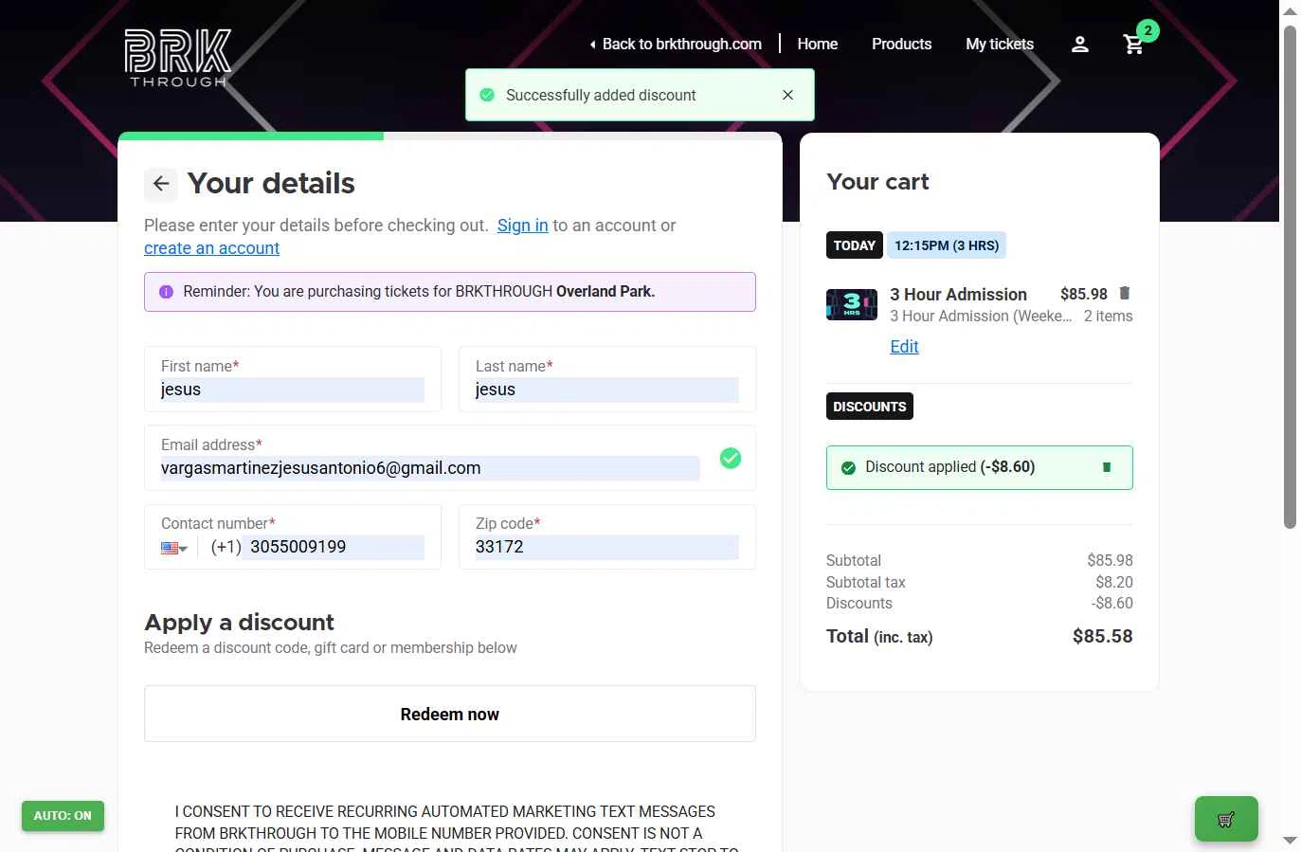Click the 2 items count text
Screen dimensions: 1301x852
[1108, 317]
